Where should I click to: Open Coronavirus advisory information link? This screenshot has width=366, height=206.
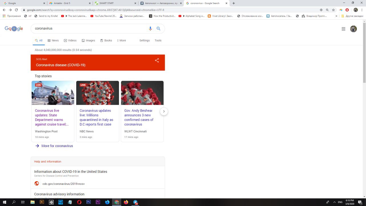pos(59,194)
